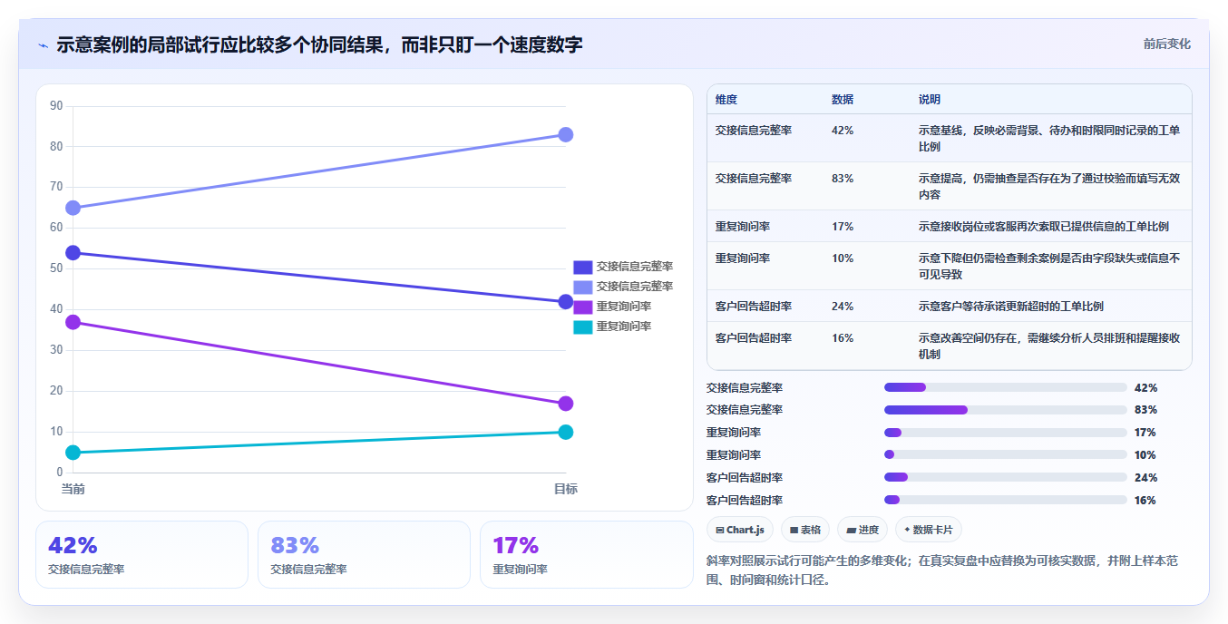Click the 10% value beside progress bar
This screenshot has height=624, width=1228.
1145,455
